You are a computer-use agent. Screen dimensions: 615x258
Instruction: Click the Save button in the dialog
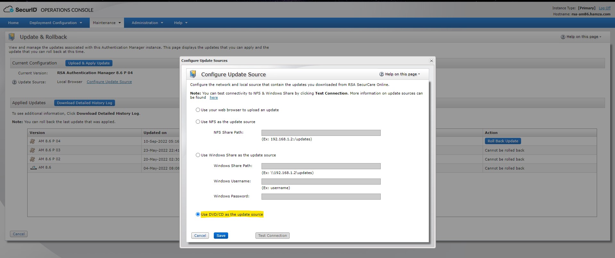tap(221, 236)
